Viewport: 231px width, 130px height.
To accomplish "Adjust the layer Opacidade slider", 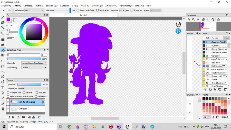I will point(29,85).
